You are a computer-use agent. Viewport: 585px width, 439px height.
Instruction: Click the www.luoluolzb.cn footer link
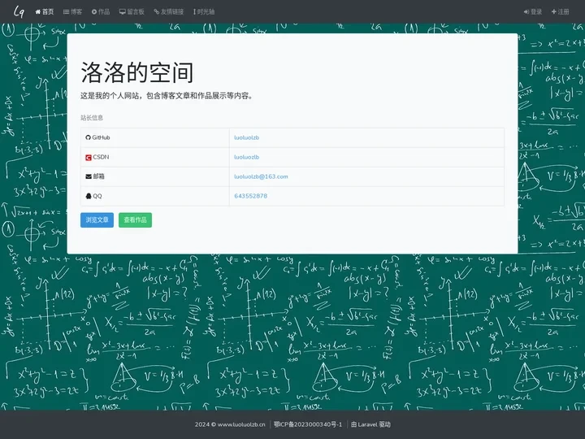click(x=241, y=424)
